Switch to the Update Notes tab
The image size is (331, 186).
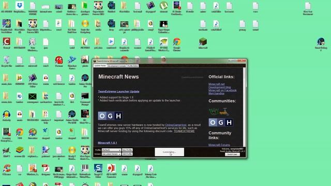[x=100, y=66]
